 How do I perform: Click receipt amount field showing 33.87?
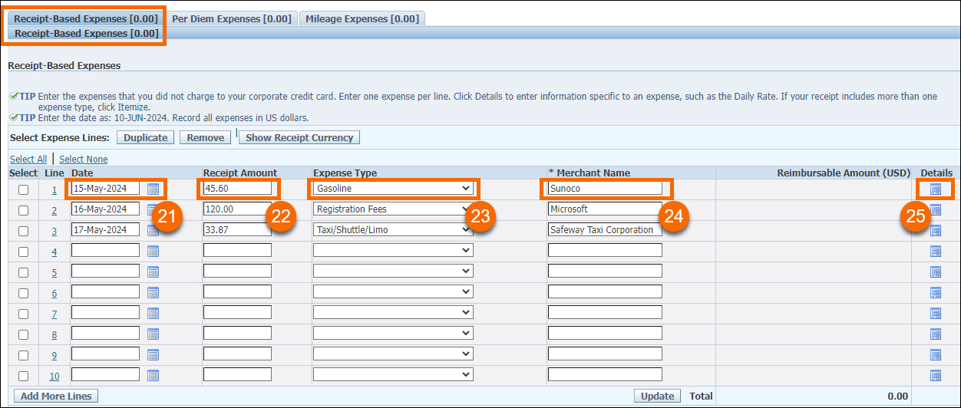tap(237, 229)
